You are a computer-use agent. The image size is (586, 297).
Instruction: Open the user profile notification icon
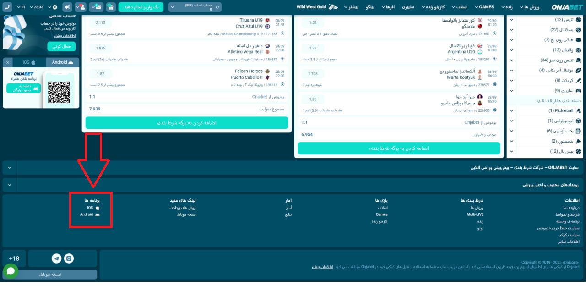(x=81, y=7)
